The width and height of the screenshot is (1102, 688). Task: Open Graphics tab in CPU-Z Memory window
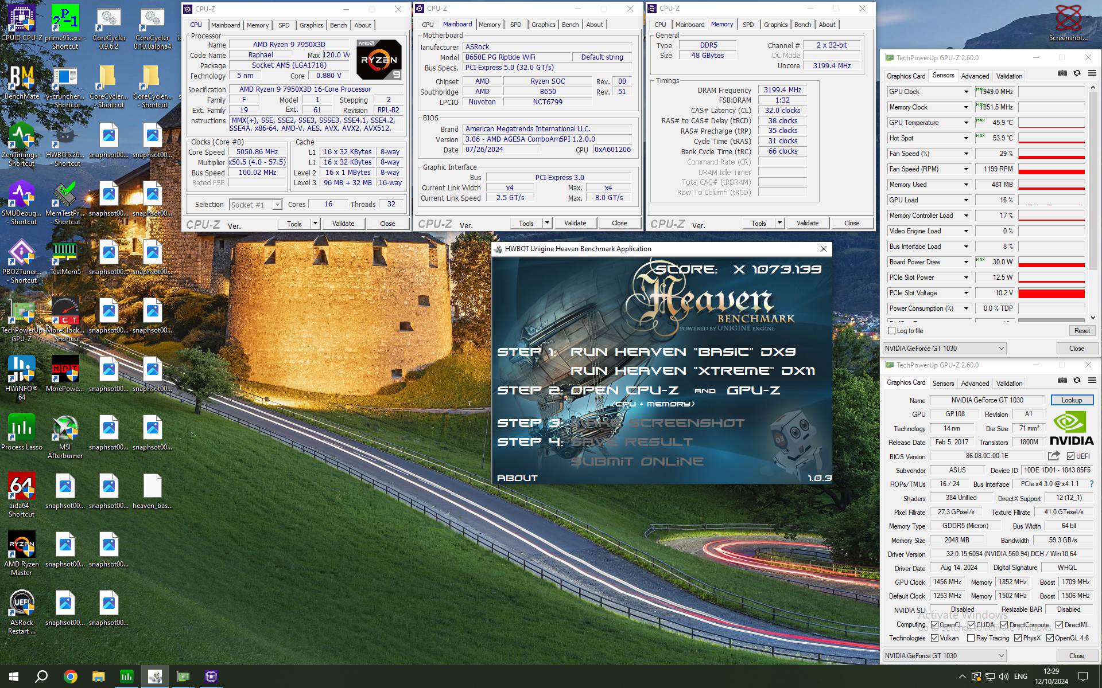tap(775, 25)
